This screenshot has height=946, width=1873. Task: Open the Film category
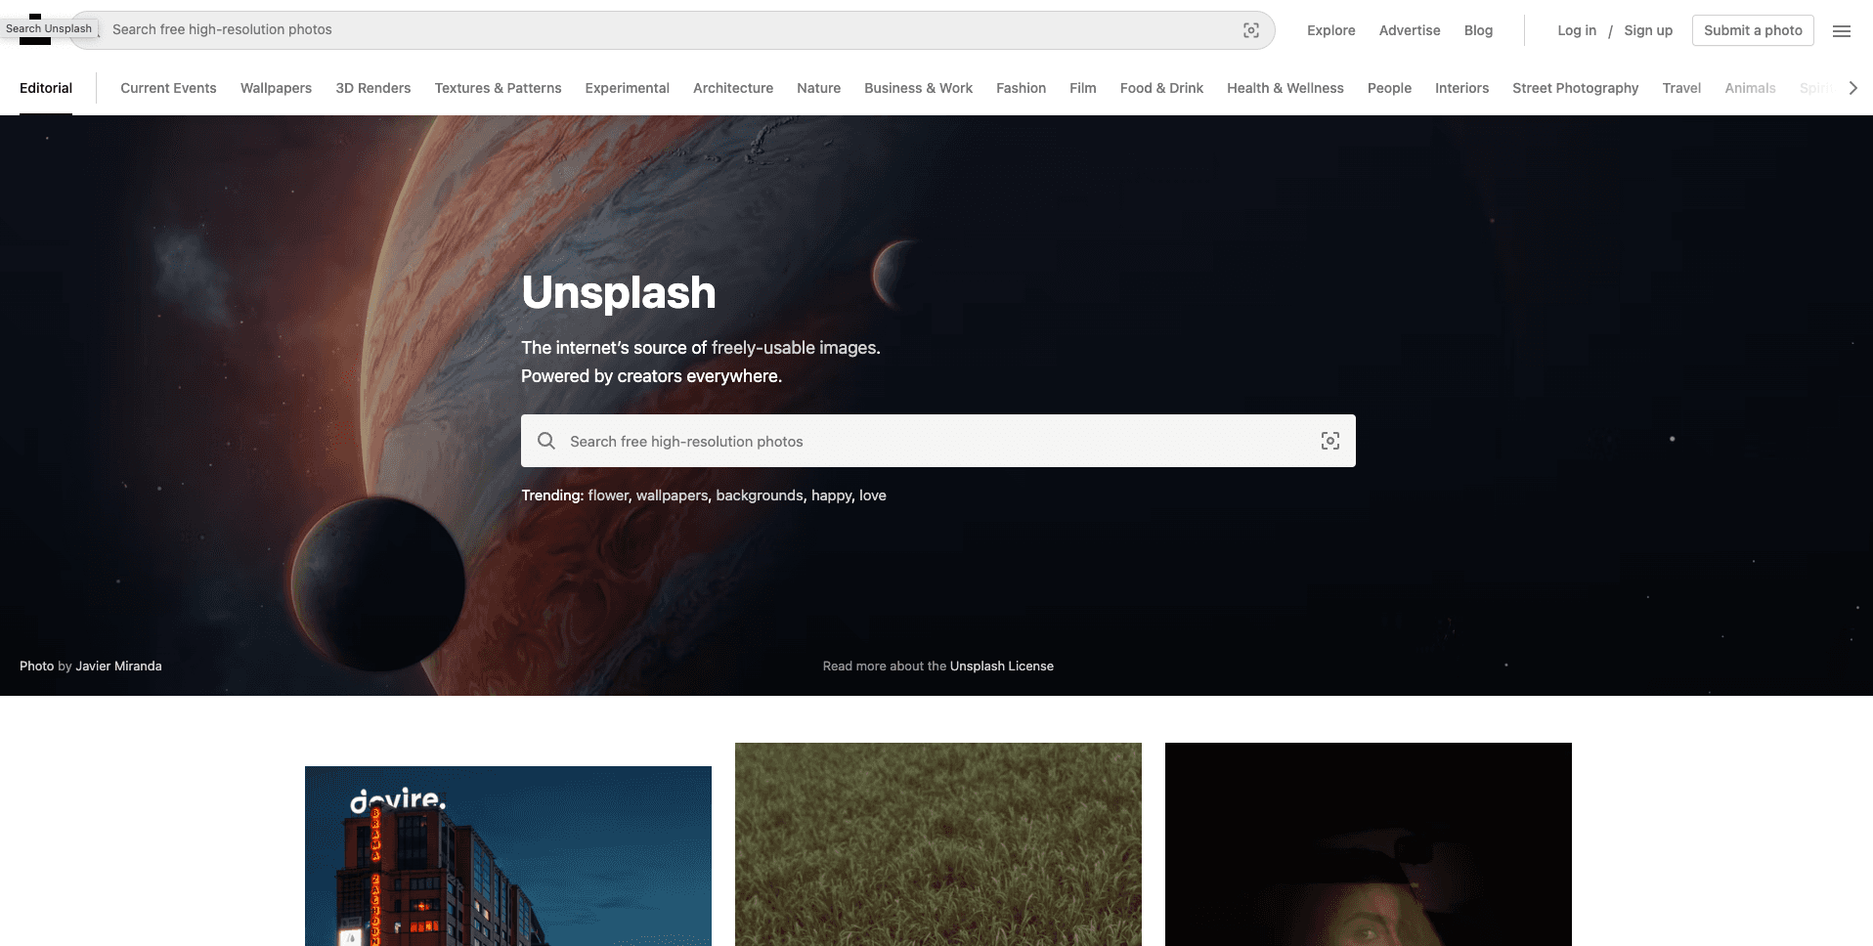pyautogui.click(x=1082, y=88)
